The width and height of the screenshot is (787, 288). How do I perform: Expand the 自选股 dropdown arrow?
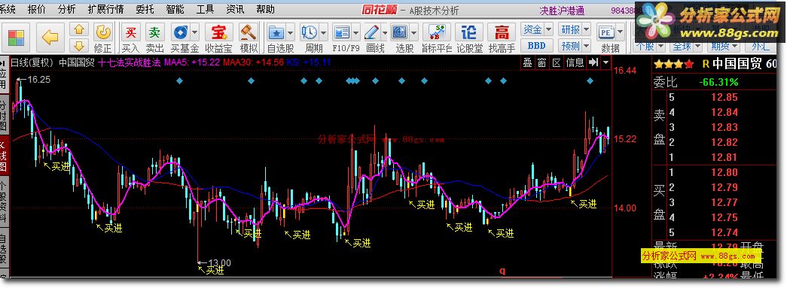291,33
